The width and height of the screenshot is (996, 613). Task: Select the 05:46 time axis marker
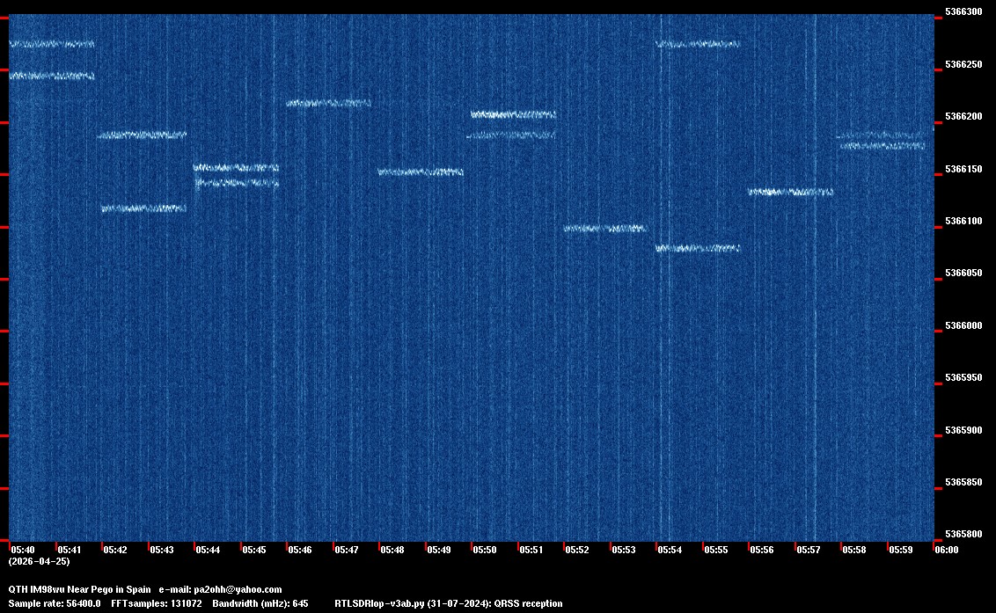299,550
